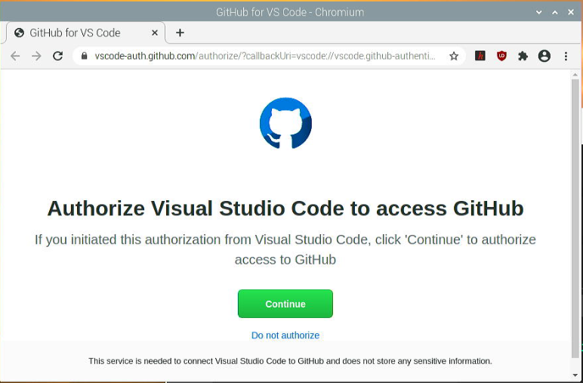This screenshot has width=583, height=383.
Task: Minimize the Chromium window with the chevron-down
Action: 538,12
